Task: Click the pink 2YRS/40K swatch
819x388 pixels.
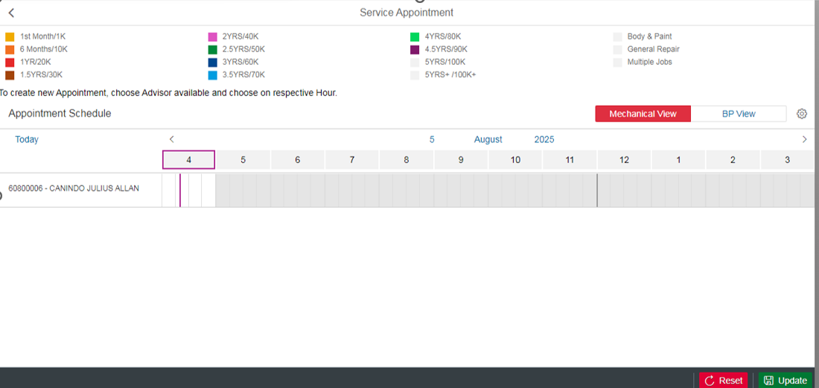Action: tap(213, 37)
